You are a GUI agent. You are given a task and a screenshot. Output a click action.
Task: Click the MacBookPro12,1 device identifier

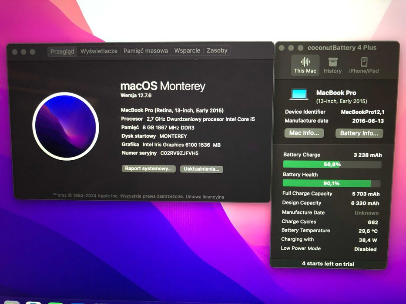[x=363, y=112]
